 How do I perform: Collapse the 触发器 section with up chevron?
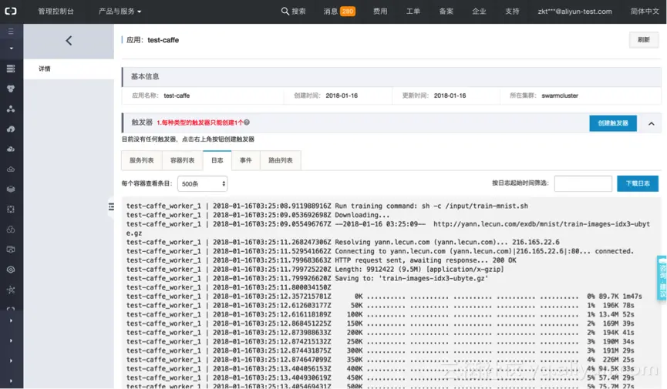coord(652,124)
